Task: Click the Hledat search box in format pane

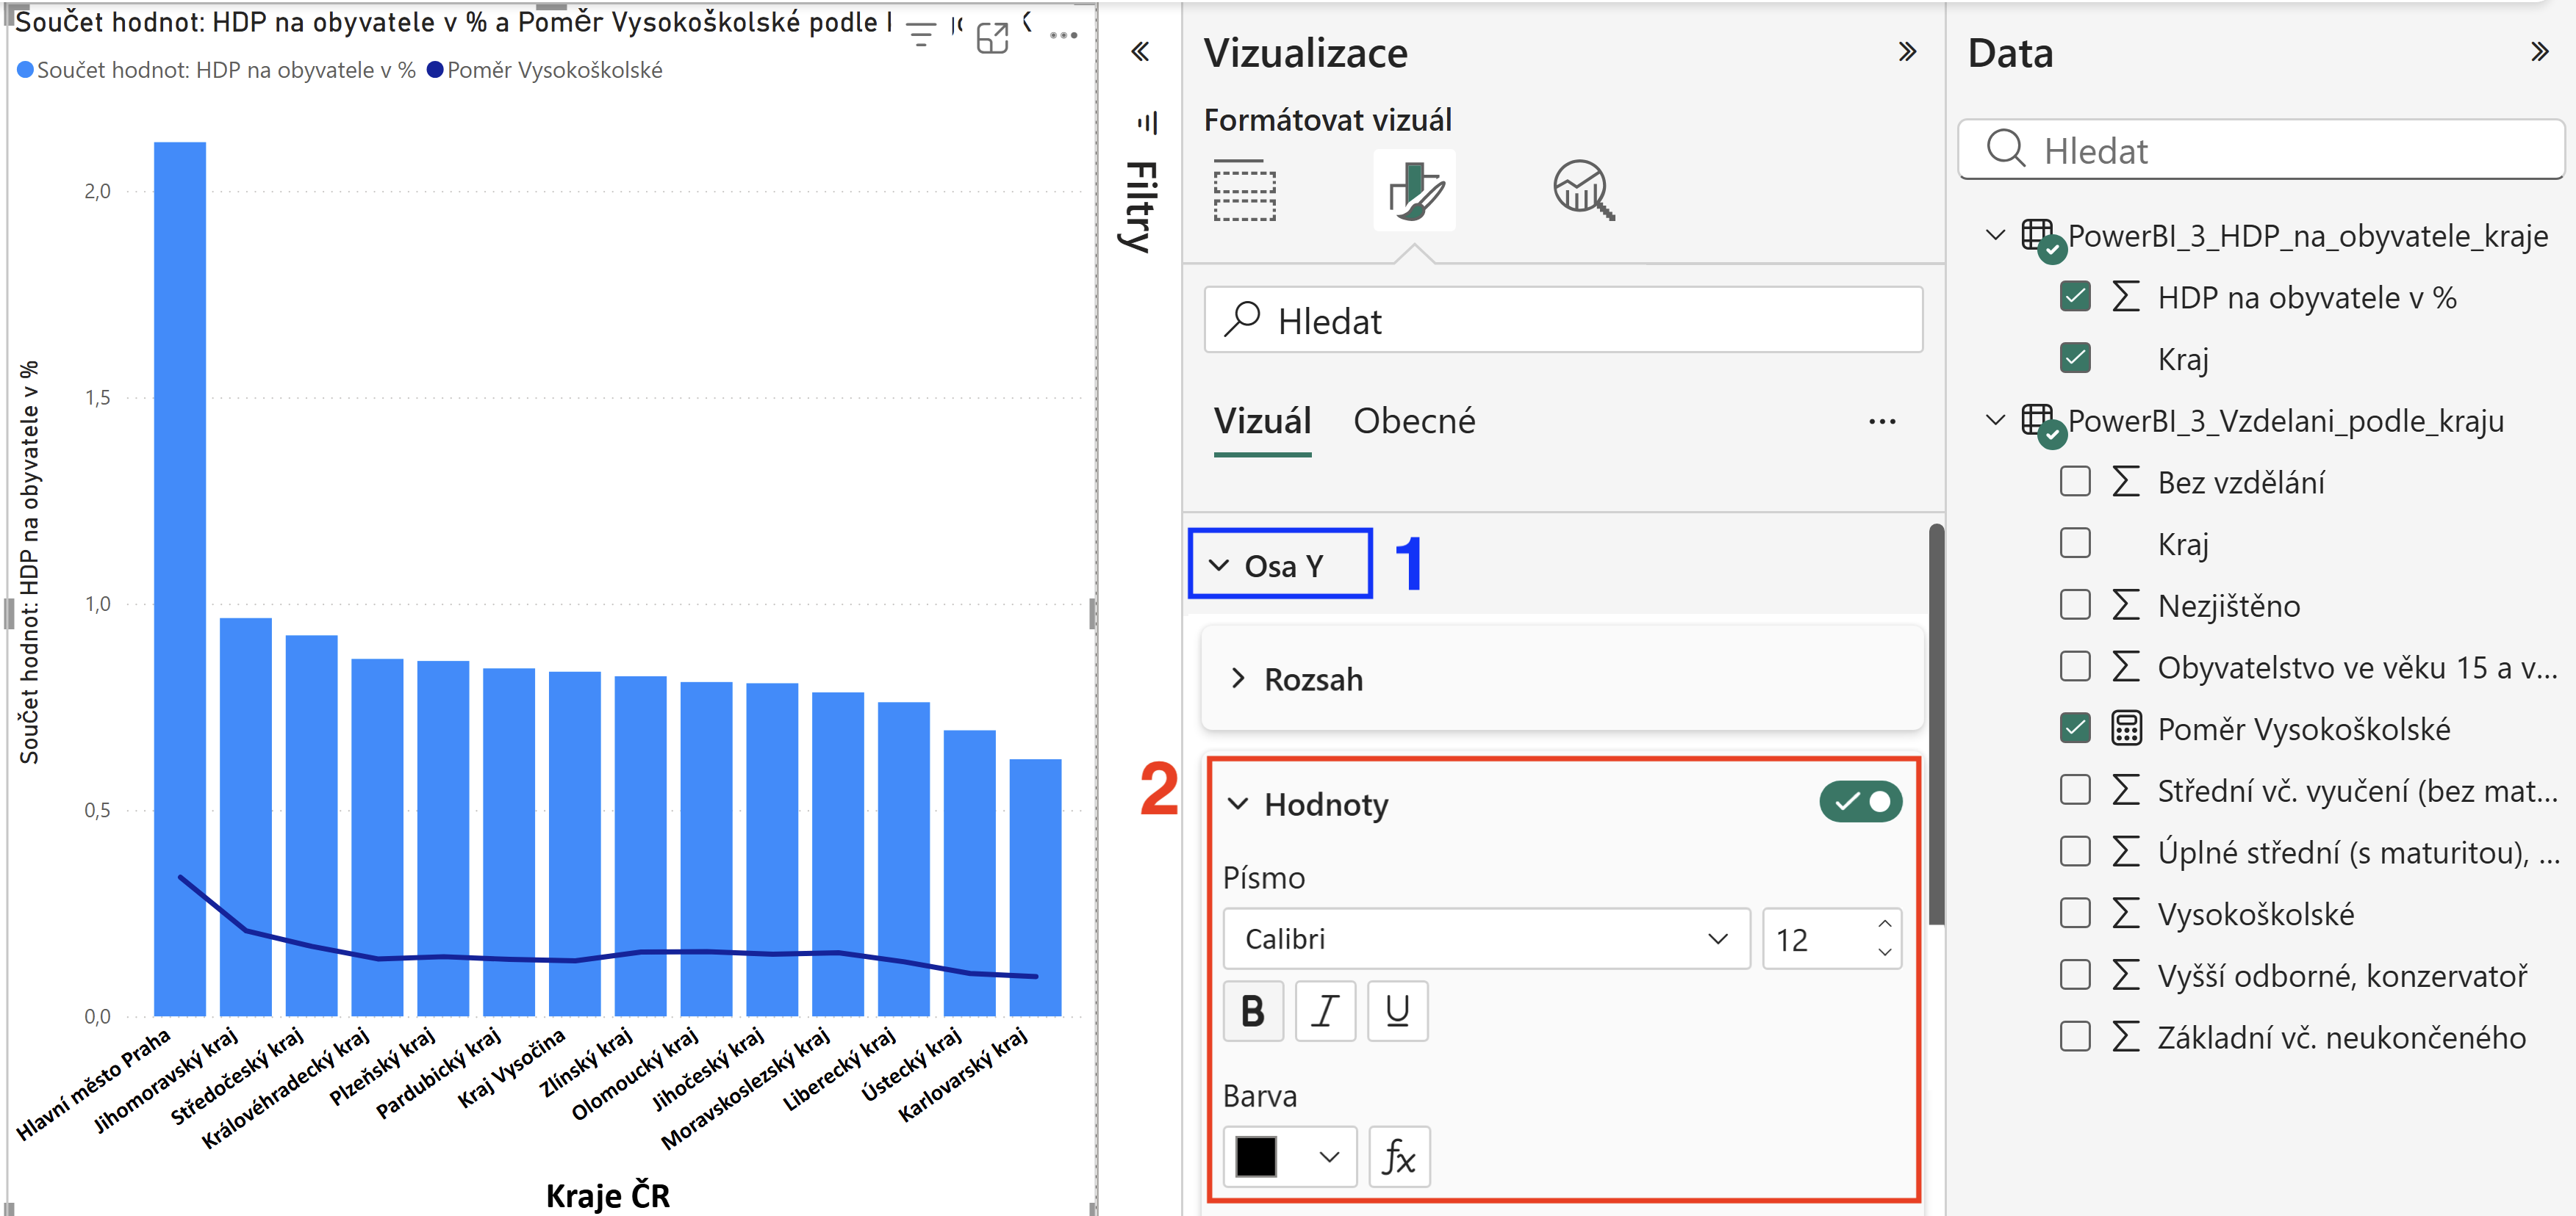Action: pos(1563,319)
